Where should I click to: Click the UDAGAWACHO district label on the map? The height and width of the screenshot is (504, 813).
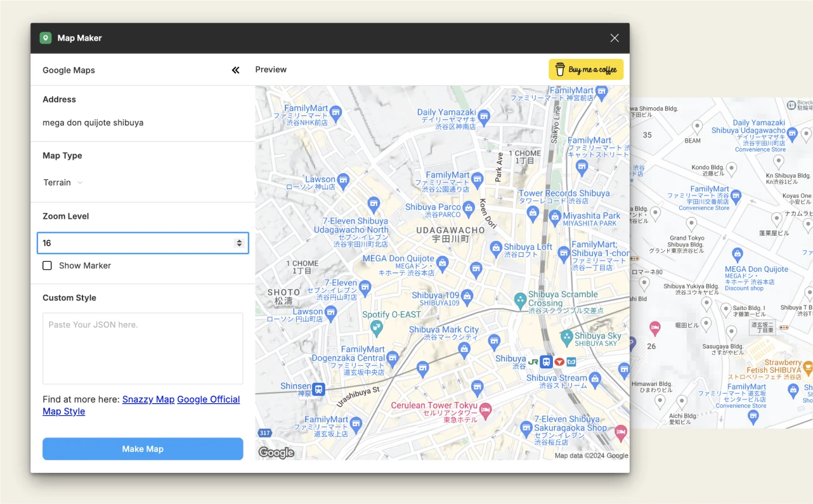point(450,230)
